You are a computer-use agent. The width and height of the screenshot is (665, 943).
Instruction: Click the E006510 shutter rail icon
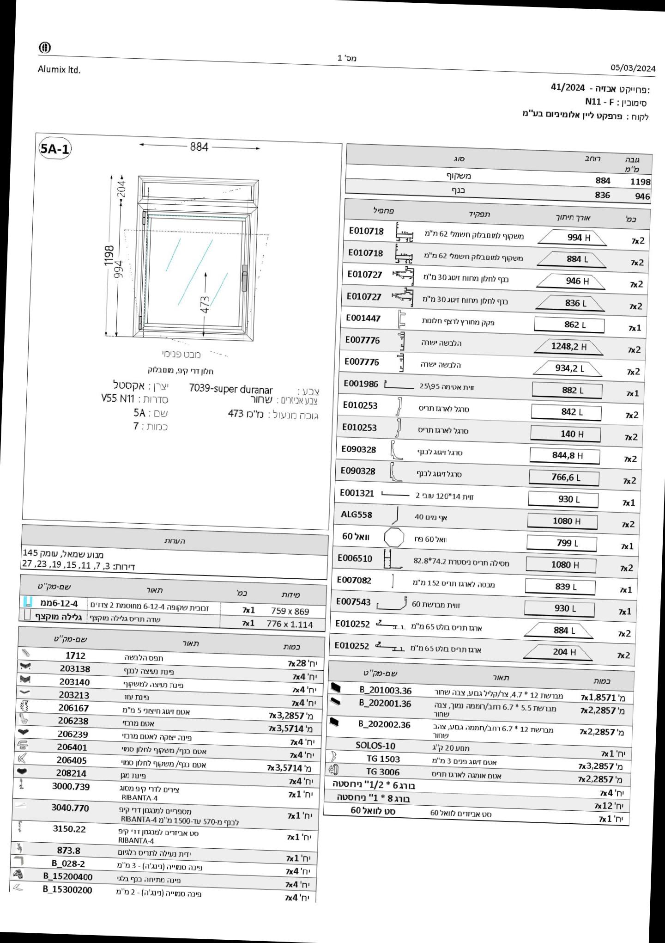click(393, 559)
